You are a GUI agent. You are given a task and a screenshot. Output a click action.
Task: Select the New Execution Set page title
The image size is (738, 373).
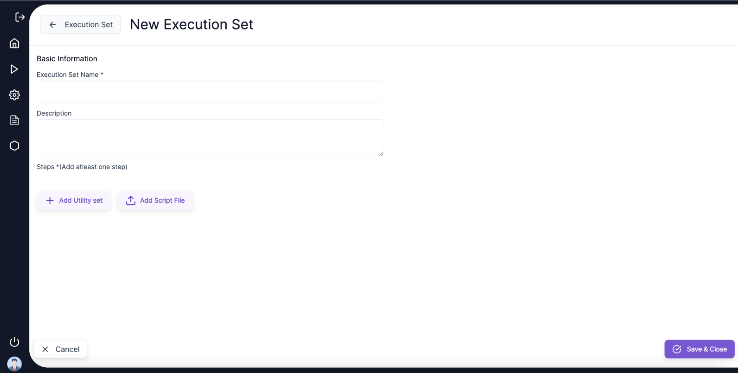[191, 24]
